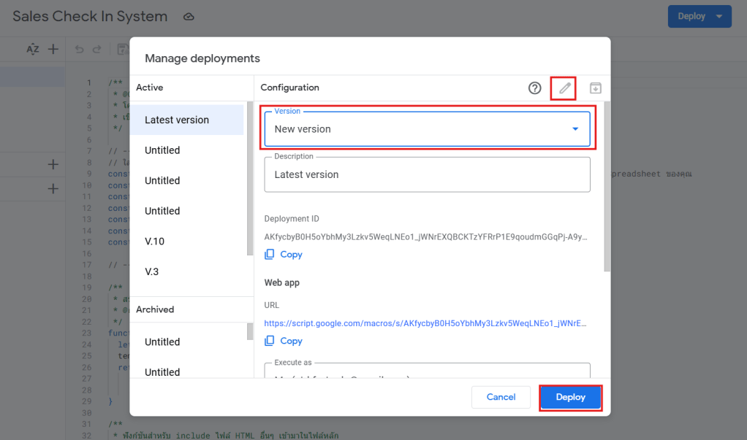Screen dimensions: 747x440
Task: Click the A-Z sort files icon
Action: (33, 50)
